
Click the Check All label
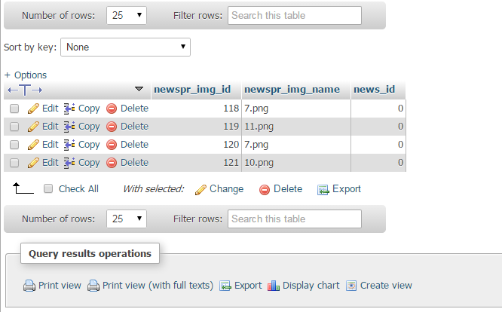coord(78,189)
